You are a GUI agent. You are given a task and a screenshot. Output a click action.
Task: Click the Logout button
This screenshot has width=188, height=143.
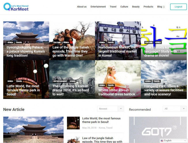tap(178, 7)
